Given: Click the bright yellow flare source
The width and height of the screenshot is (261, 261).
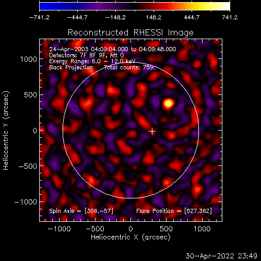Looking at the screenshot, I should [168, 103].
